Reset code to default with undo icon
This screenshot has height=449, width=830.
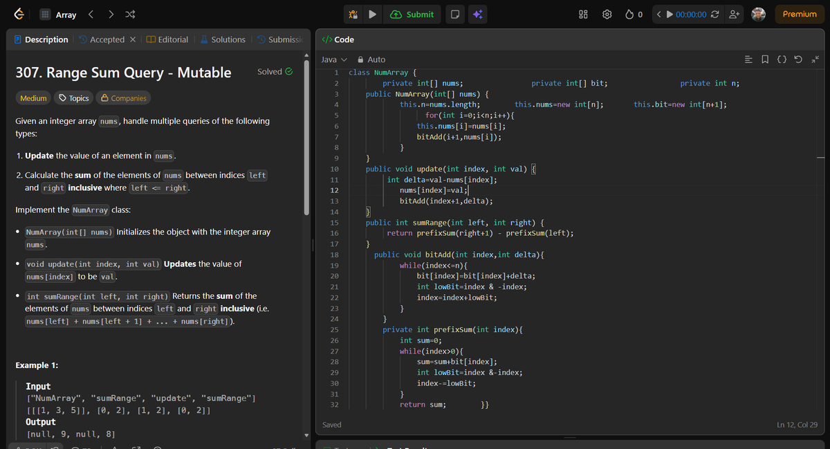tap(800, 59)
